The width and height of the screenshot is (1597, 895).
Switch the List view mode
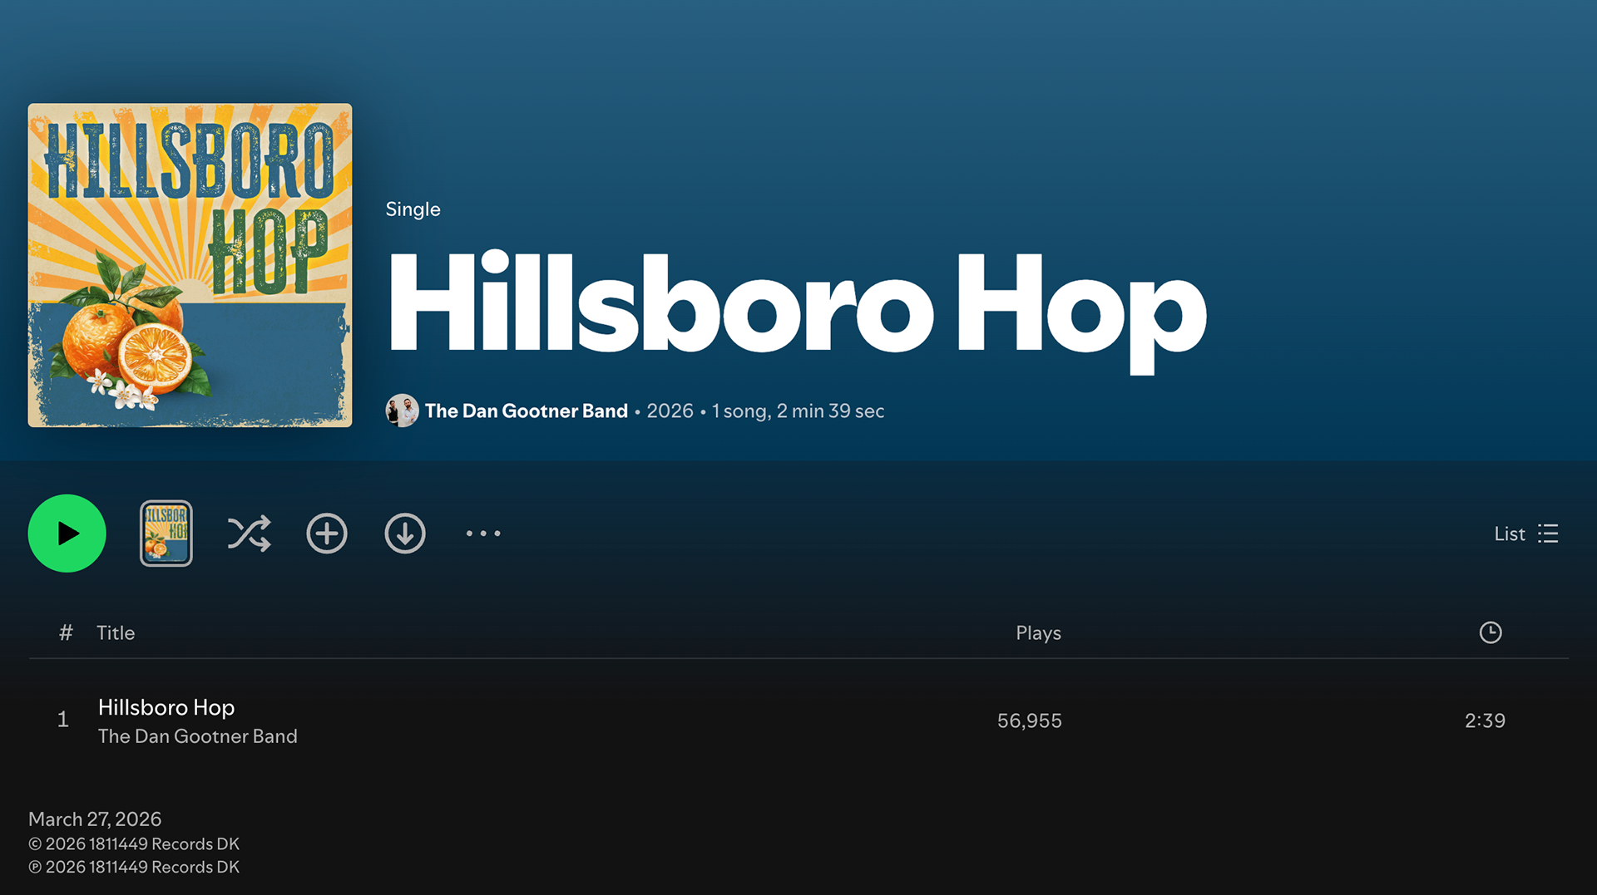click(x=1526, y=534)
